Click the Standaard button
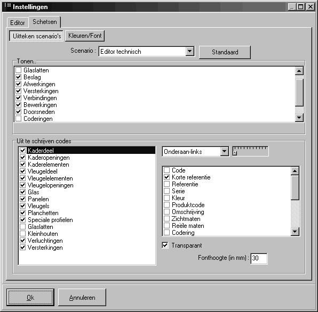The image size is (318, 312). point(225,52)
